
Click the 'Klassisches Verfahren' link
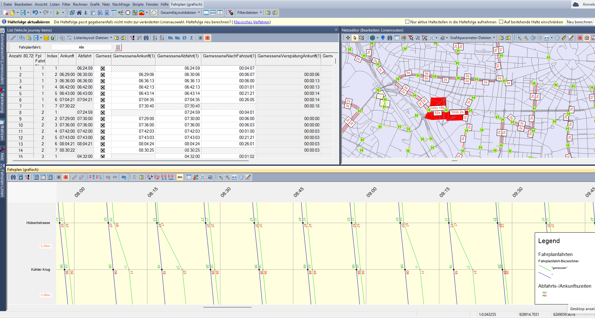click(x=252, y=22)
